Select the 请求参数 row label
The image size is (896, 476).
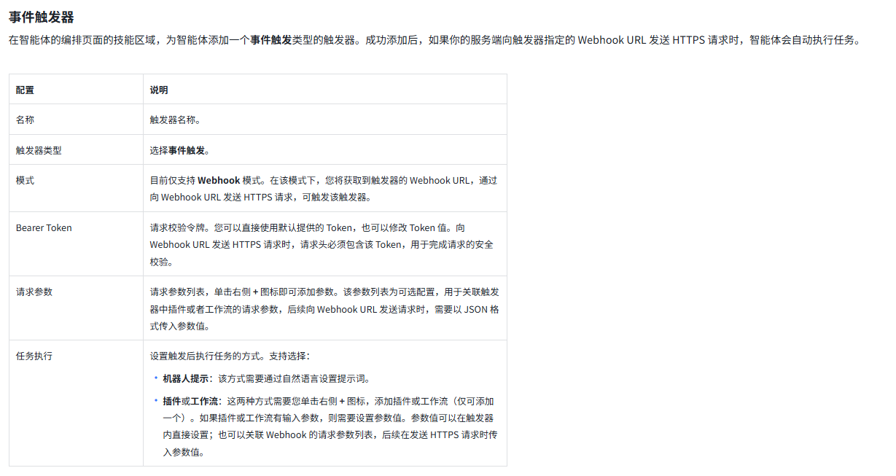[x=34, y=292]
